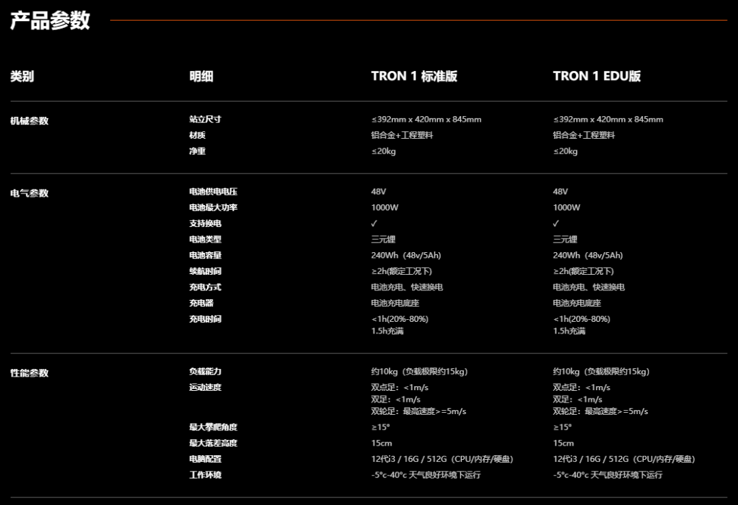Click the 最大攀爬角度 row label
Screen dimensions: 738x505
(x=213, y=427)
